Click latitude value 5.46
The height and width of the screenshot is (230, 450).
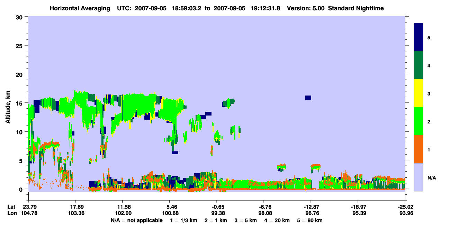(x=170, y=207)
